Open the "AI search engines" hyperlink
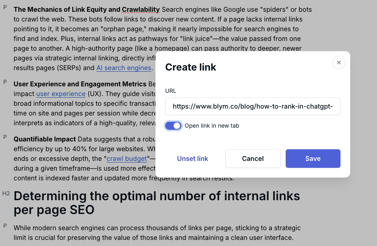The image size is (377, 246). [123, 68]
